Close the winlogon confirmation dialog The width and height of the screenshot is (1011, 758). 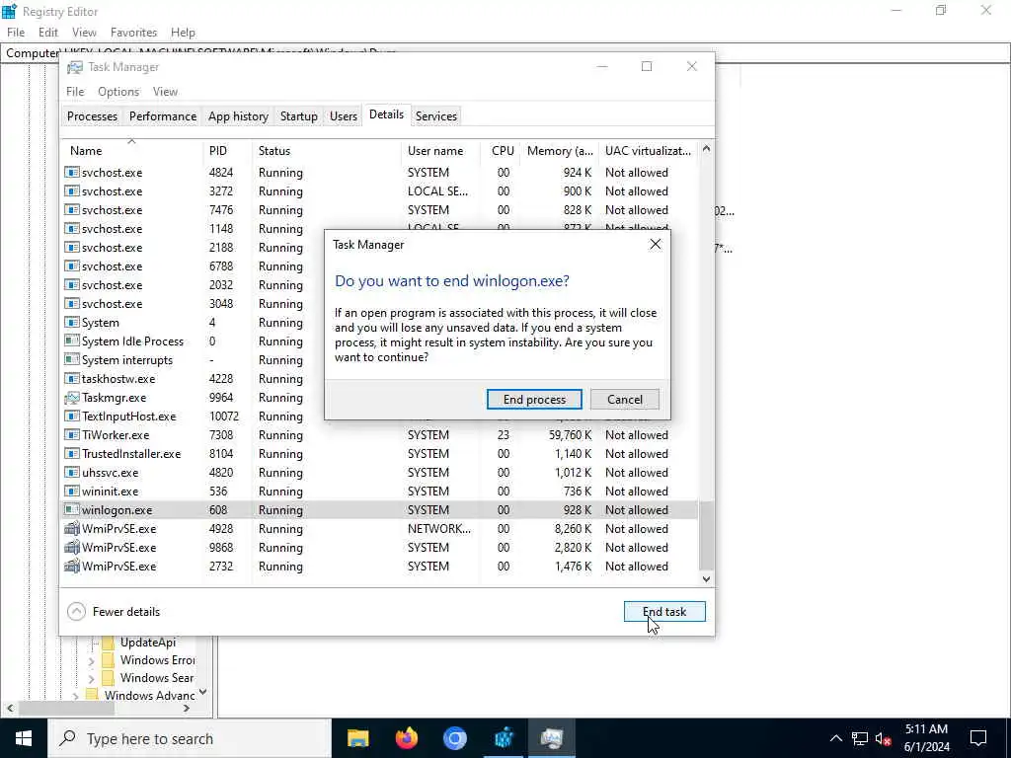[x=656, y=245]
